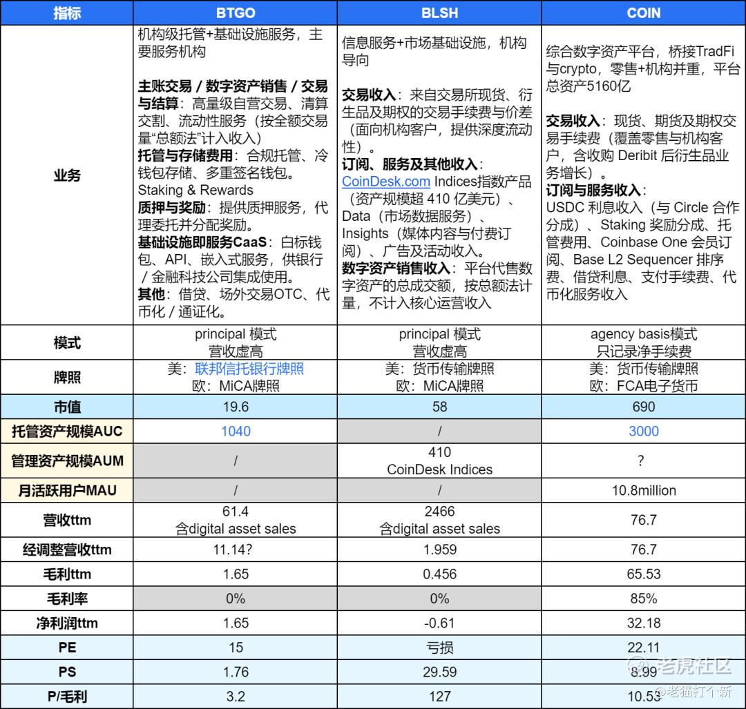This screenshot has width=746, height=709.
Task: Click the blue AUC value 3000
Action: [x=644, y=431]
